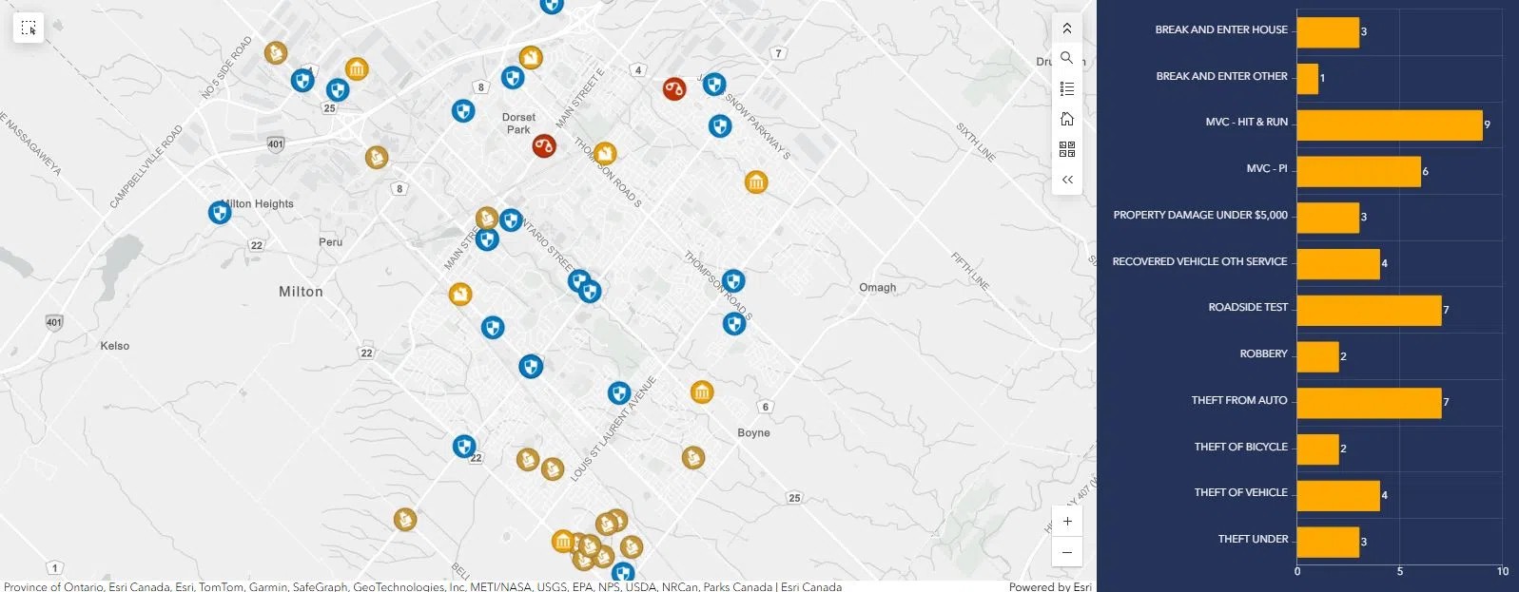
Task: Collapse side tools with double left chevron
Action: pyautogui.click(x=1066, y=180)
